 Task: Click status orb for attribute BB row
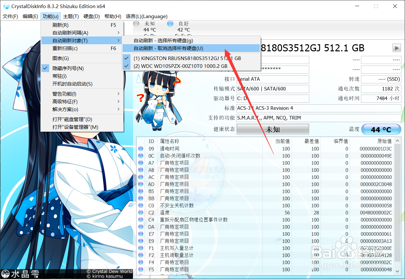[x=141, y=199]
